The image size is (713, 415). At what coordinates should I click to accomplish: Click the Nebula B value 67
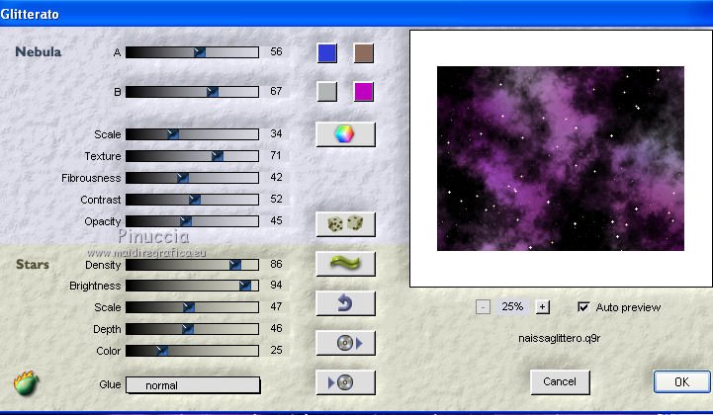coord(276,91)
